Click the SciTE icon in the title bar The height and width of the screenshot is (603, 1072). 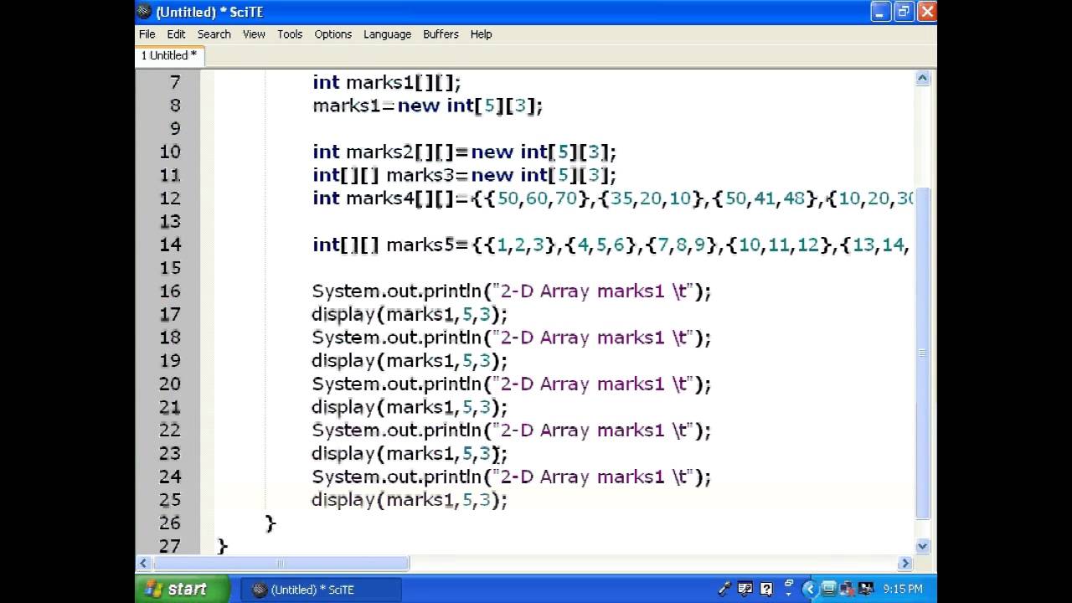pos(145,12)
